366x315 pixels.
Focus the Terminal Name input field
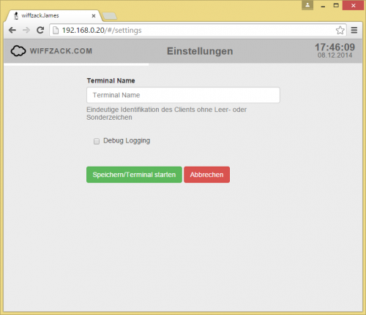[183, 95]
